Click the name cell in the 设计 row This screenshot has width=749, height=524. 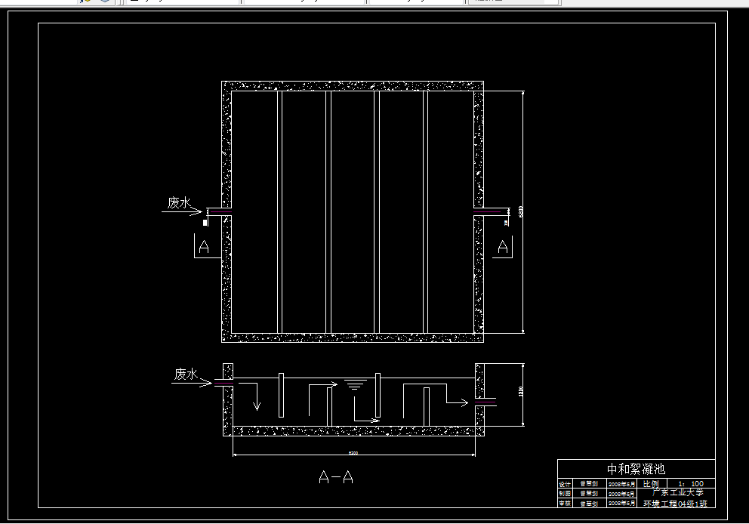pyautogui.click(x=589, y=484)
